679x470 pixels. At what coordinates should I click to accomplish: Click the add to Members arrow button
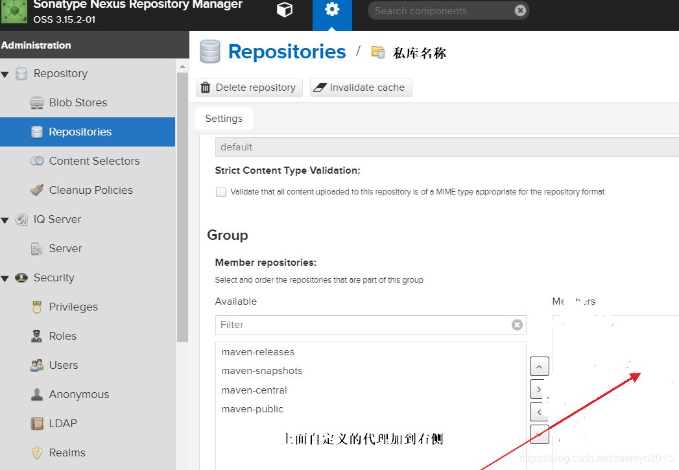pyautogui.click(x=539, y=389)
